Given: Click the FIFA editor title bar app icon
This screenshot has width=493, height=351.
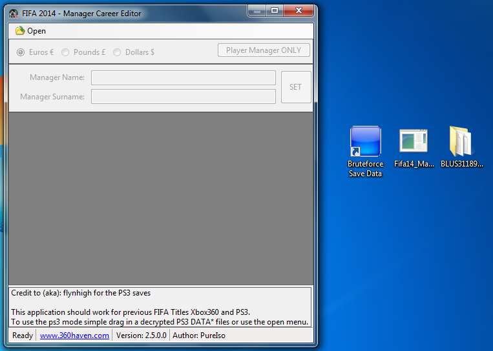Looking at the screenshot, I should click(14, 14).
